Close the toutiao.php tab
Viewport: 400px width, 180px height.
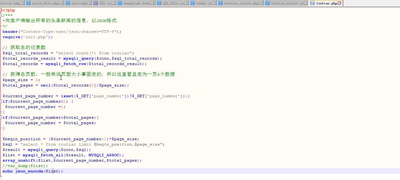339,3
